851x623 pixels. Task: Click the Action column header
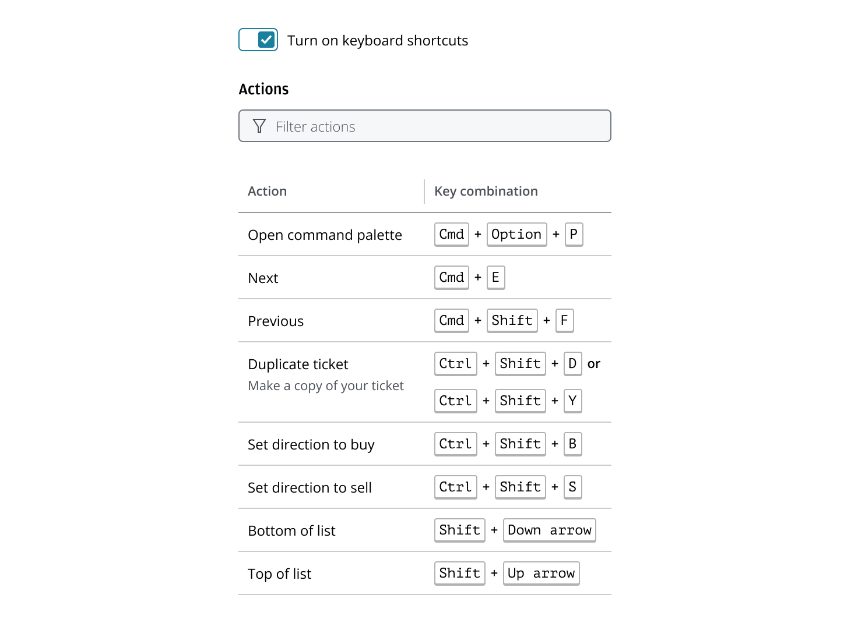[x=268, y=191]
